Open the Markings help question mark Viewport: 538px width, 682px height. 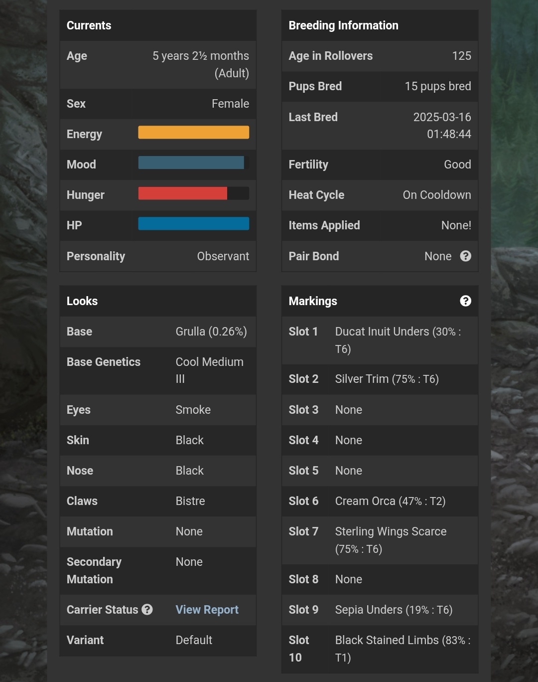[x=465, y=301]
